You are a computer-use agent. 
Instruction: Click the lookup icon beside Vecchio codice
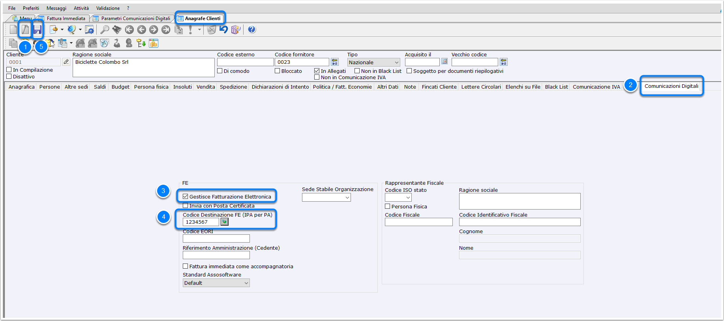pyautogui.click(x=504, y=62)
